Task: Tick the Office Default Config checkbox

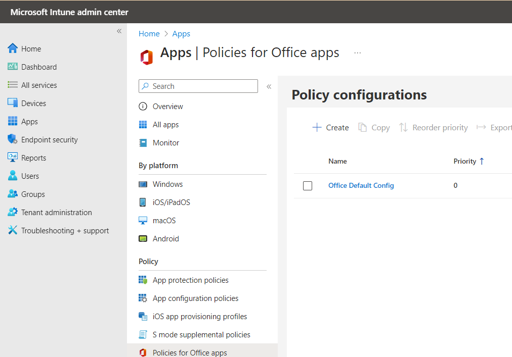Action: [x=308, y=185]
